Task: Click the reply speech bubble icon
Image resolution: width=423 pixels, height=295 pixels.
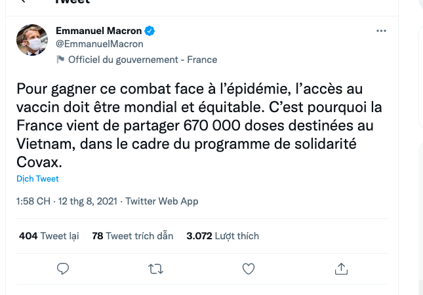Action: (64, 269)
